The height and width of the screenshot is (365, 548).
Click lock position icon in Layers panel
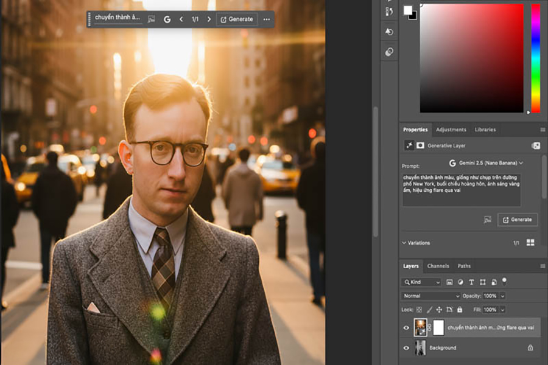438,310
